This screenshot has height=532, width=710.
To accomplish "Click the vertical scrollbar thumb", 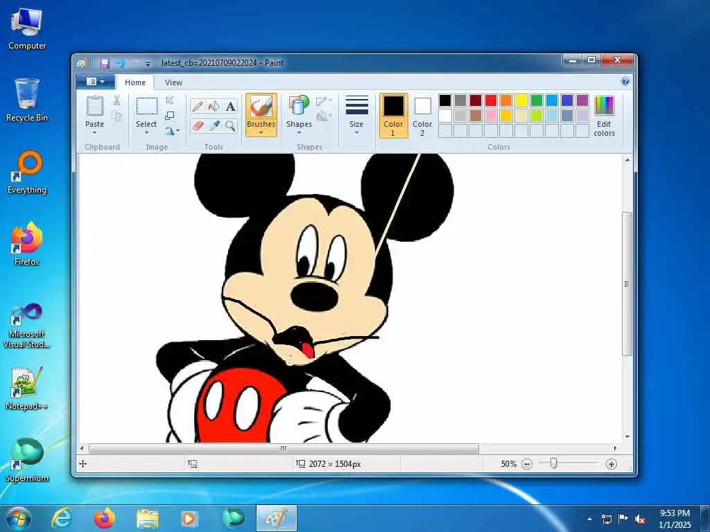I will [627, 283].
